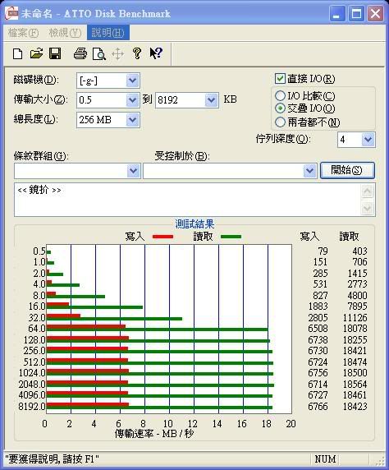389x470 pixels.
Task: Select the I/O 比較 radio button
Action: point(280,96)
